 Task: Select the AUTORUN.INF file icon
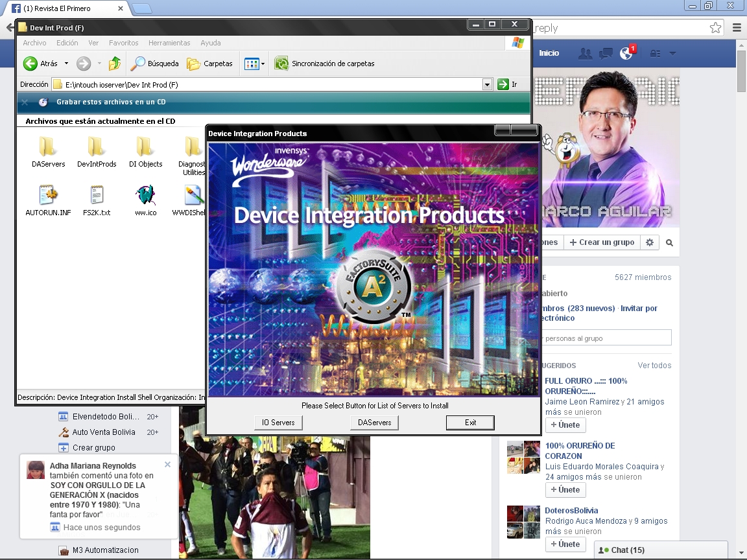(x=48, y=194)
